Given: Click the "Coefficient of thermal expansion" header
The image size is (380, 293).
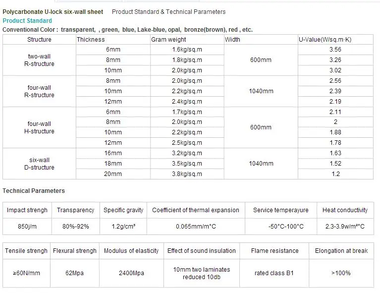Looking at the screenshot, I should point(196,210).
